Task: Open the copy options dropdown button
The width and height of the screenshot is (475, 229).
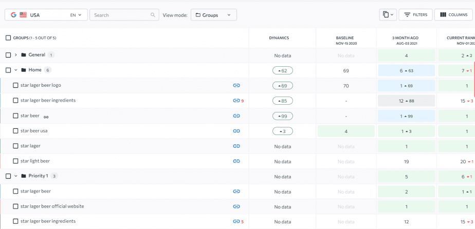Action: pos(388,14)
